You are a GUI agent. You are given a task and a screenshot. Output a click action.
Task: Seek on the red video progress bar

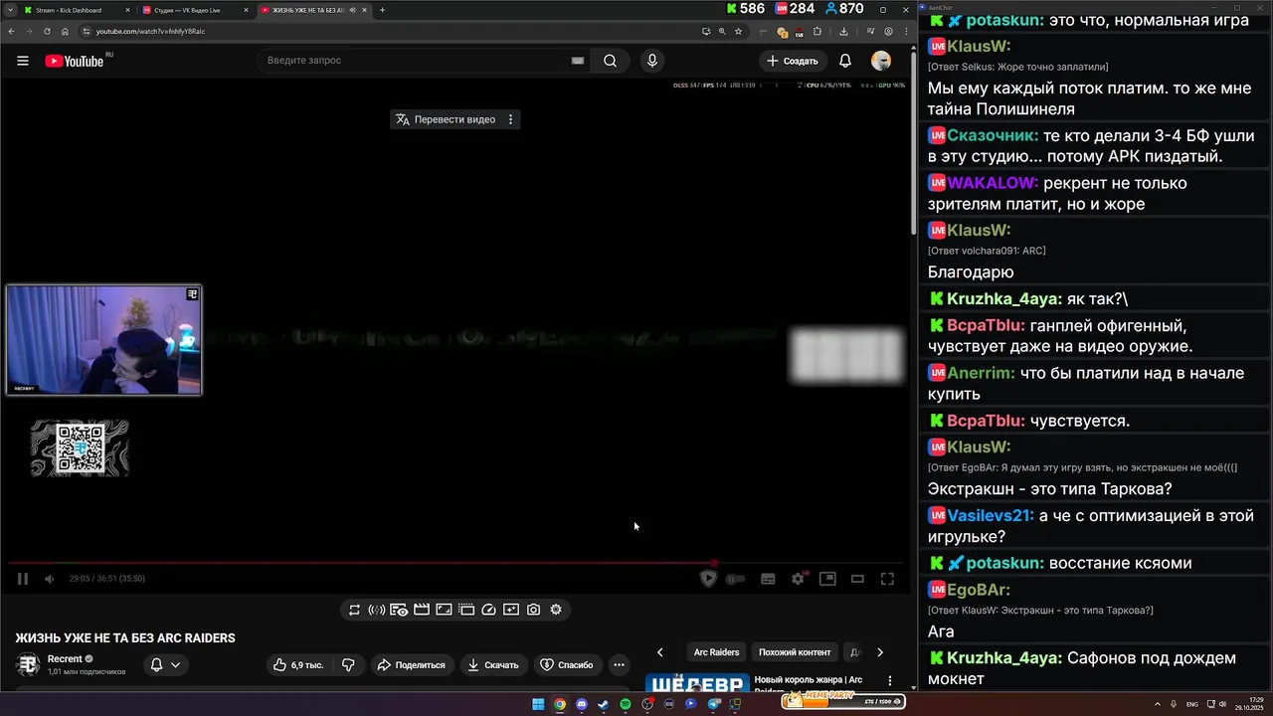(457, 563)
